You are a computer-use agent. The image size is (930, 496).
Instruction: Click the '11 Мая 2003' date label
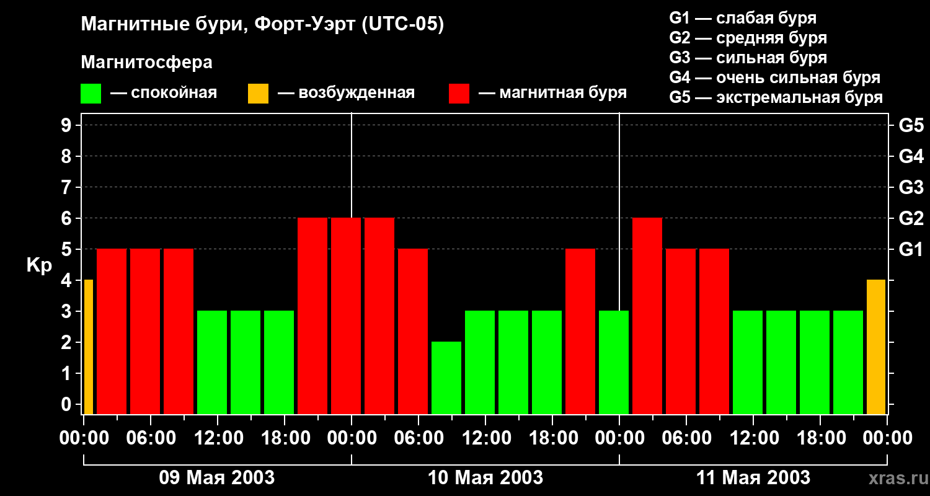click(x=753, y=477)
